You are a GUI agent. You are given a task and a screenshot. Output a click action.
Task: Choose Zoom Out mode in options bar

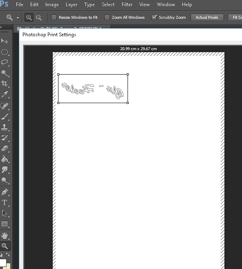point(39,18)
